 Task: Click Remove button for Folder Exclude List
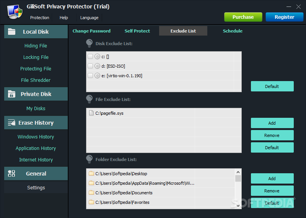pos(272,191)
